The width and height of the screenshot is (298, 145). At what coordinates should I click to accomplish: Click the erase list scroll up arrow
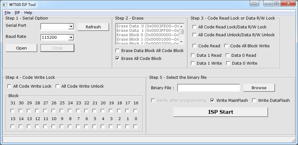[x=181, y=26]
